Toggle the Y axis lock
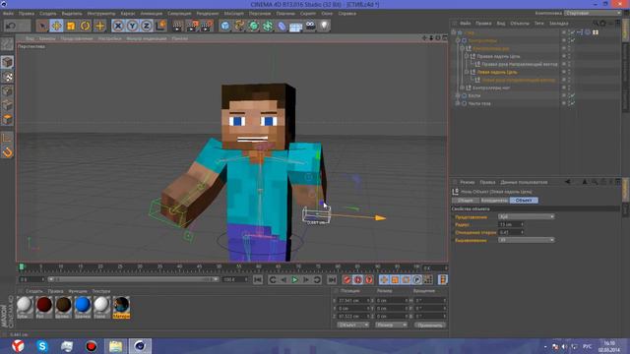The width and height of the screenshot is (630, 354). tap(132, 27)
